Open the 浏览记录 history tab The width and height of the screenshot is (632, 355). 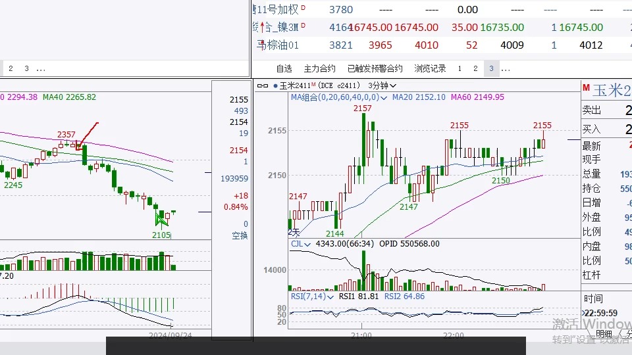[430, 68]
